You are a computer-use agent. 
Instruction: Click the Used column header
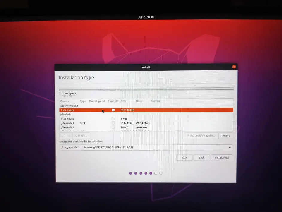(x=139, y=101)
